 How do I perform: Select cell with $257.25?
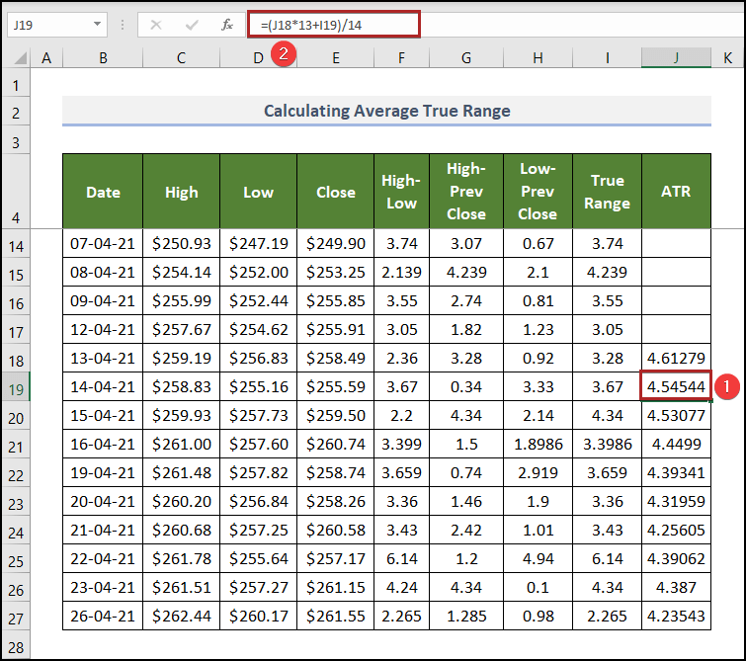(258, 530)
